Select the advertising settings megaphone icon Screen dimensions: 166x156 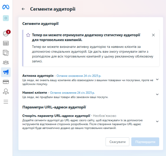[6, 72]
